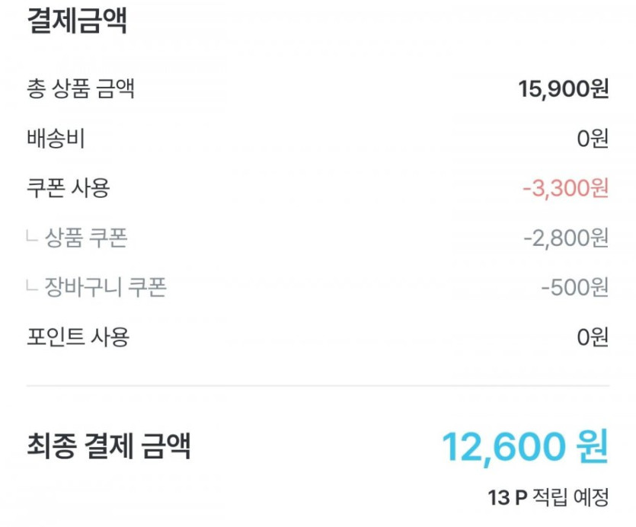Click the -500원 cart coupon amount
Image resolution: width=636 pixels, height=527 pixels.
click(x=574, y=287)
